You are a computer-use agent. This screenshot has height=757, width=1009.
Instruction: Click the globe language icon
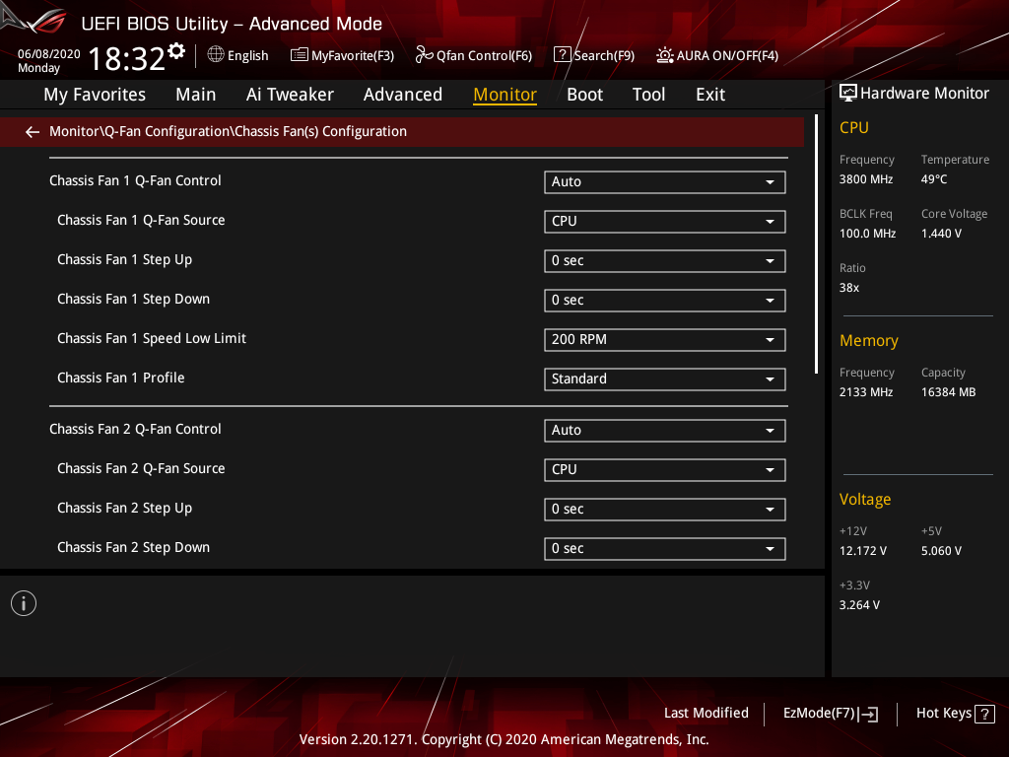(x=216, y=55)
